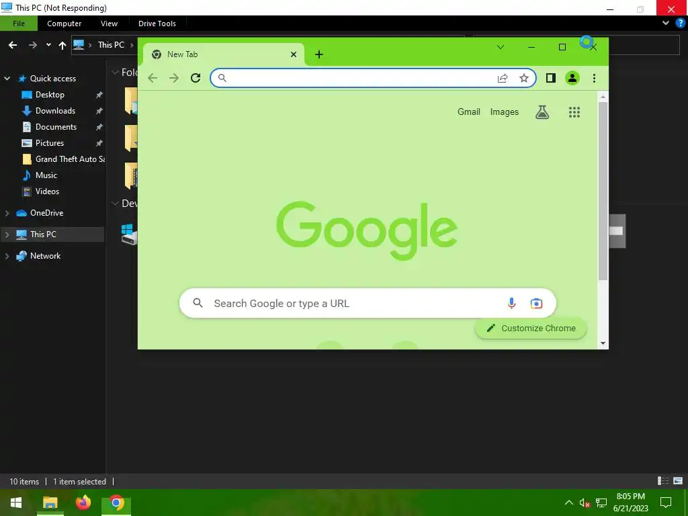Click This PC in address breadcrumb
The image size is (688, 516).
(x=111, y=45)
